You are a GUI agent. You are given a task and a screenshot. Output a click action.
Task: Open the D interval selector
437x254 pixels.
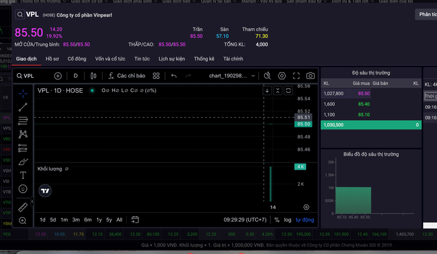point(76,76)
